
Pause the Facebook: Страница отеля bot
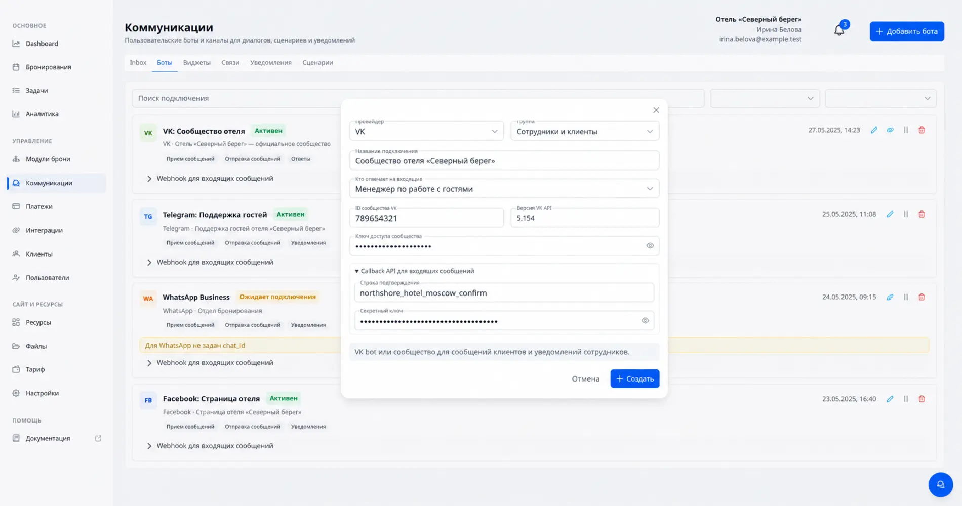(906, 399)
